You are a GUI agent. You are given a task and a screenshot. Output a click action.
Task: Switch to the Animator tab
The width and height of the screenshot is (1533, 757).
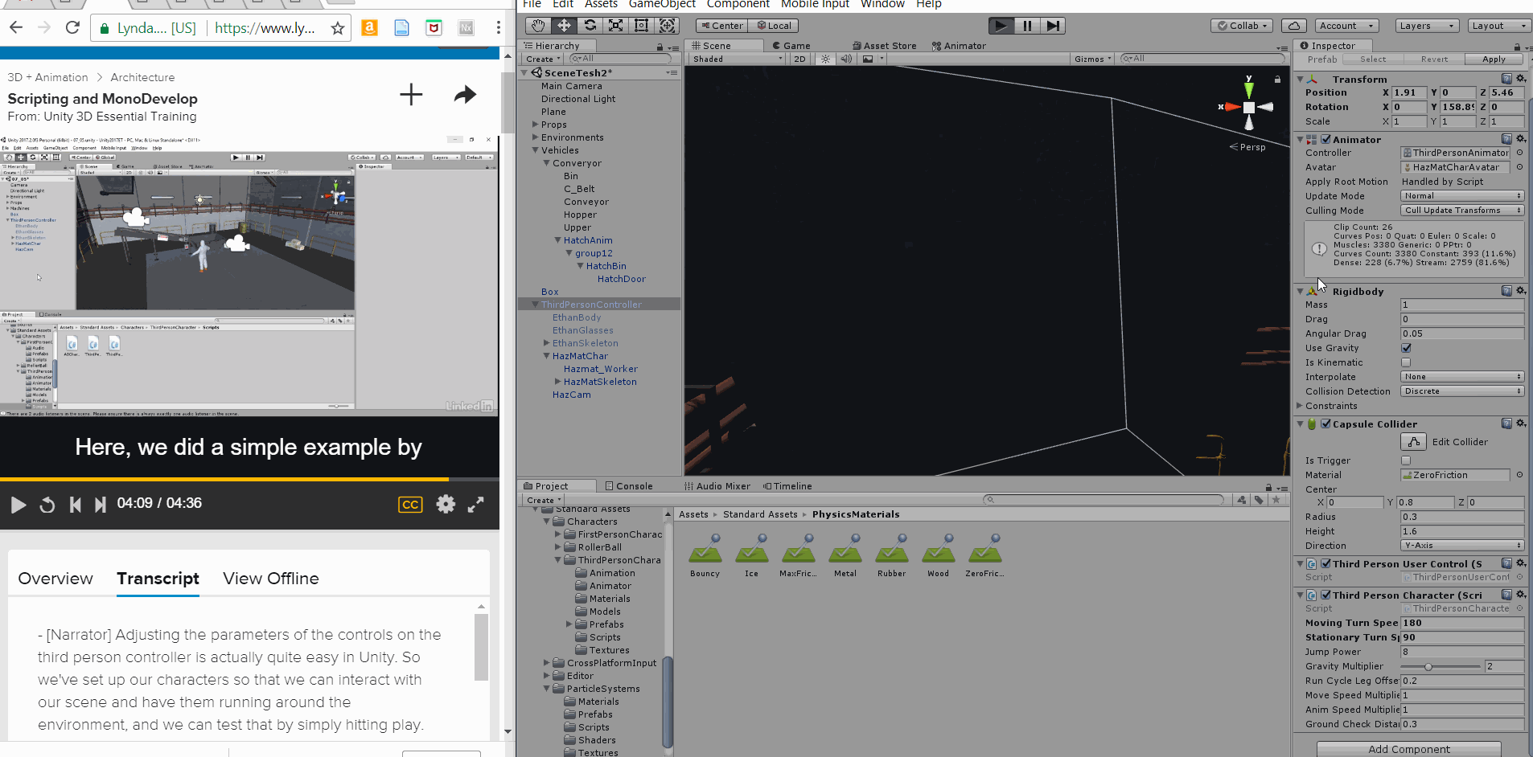pos(959,46)
